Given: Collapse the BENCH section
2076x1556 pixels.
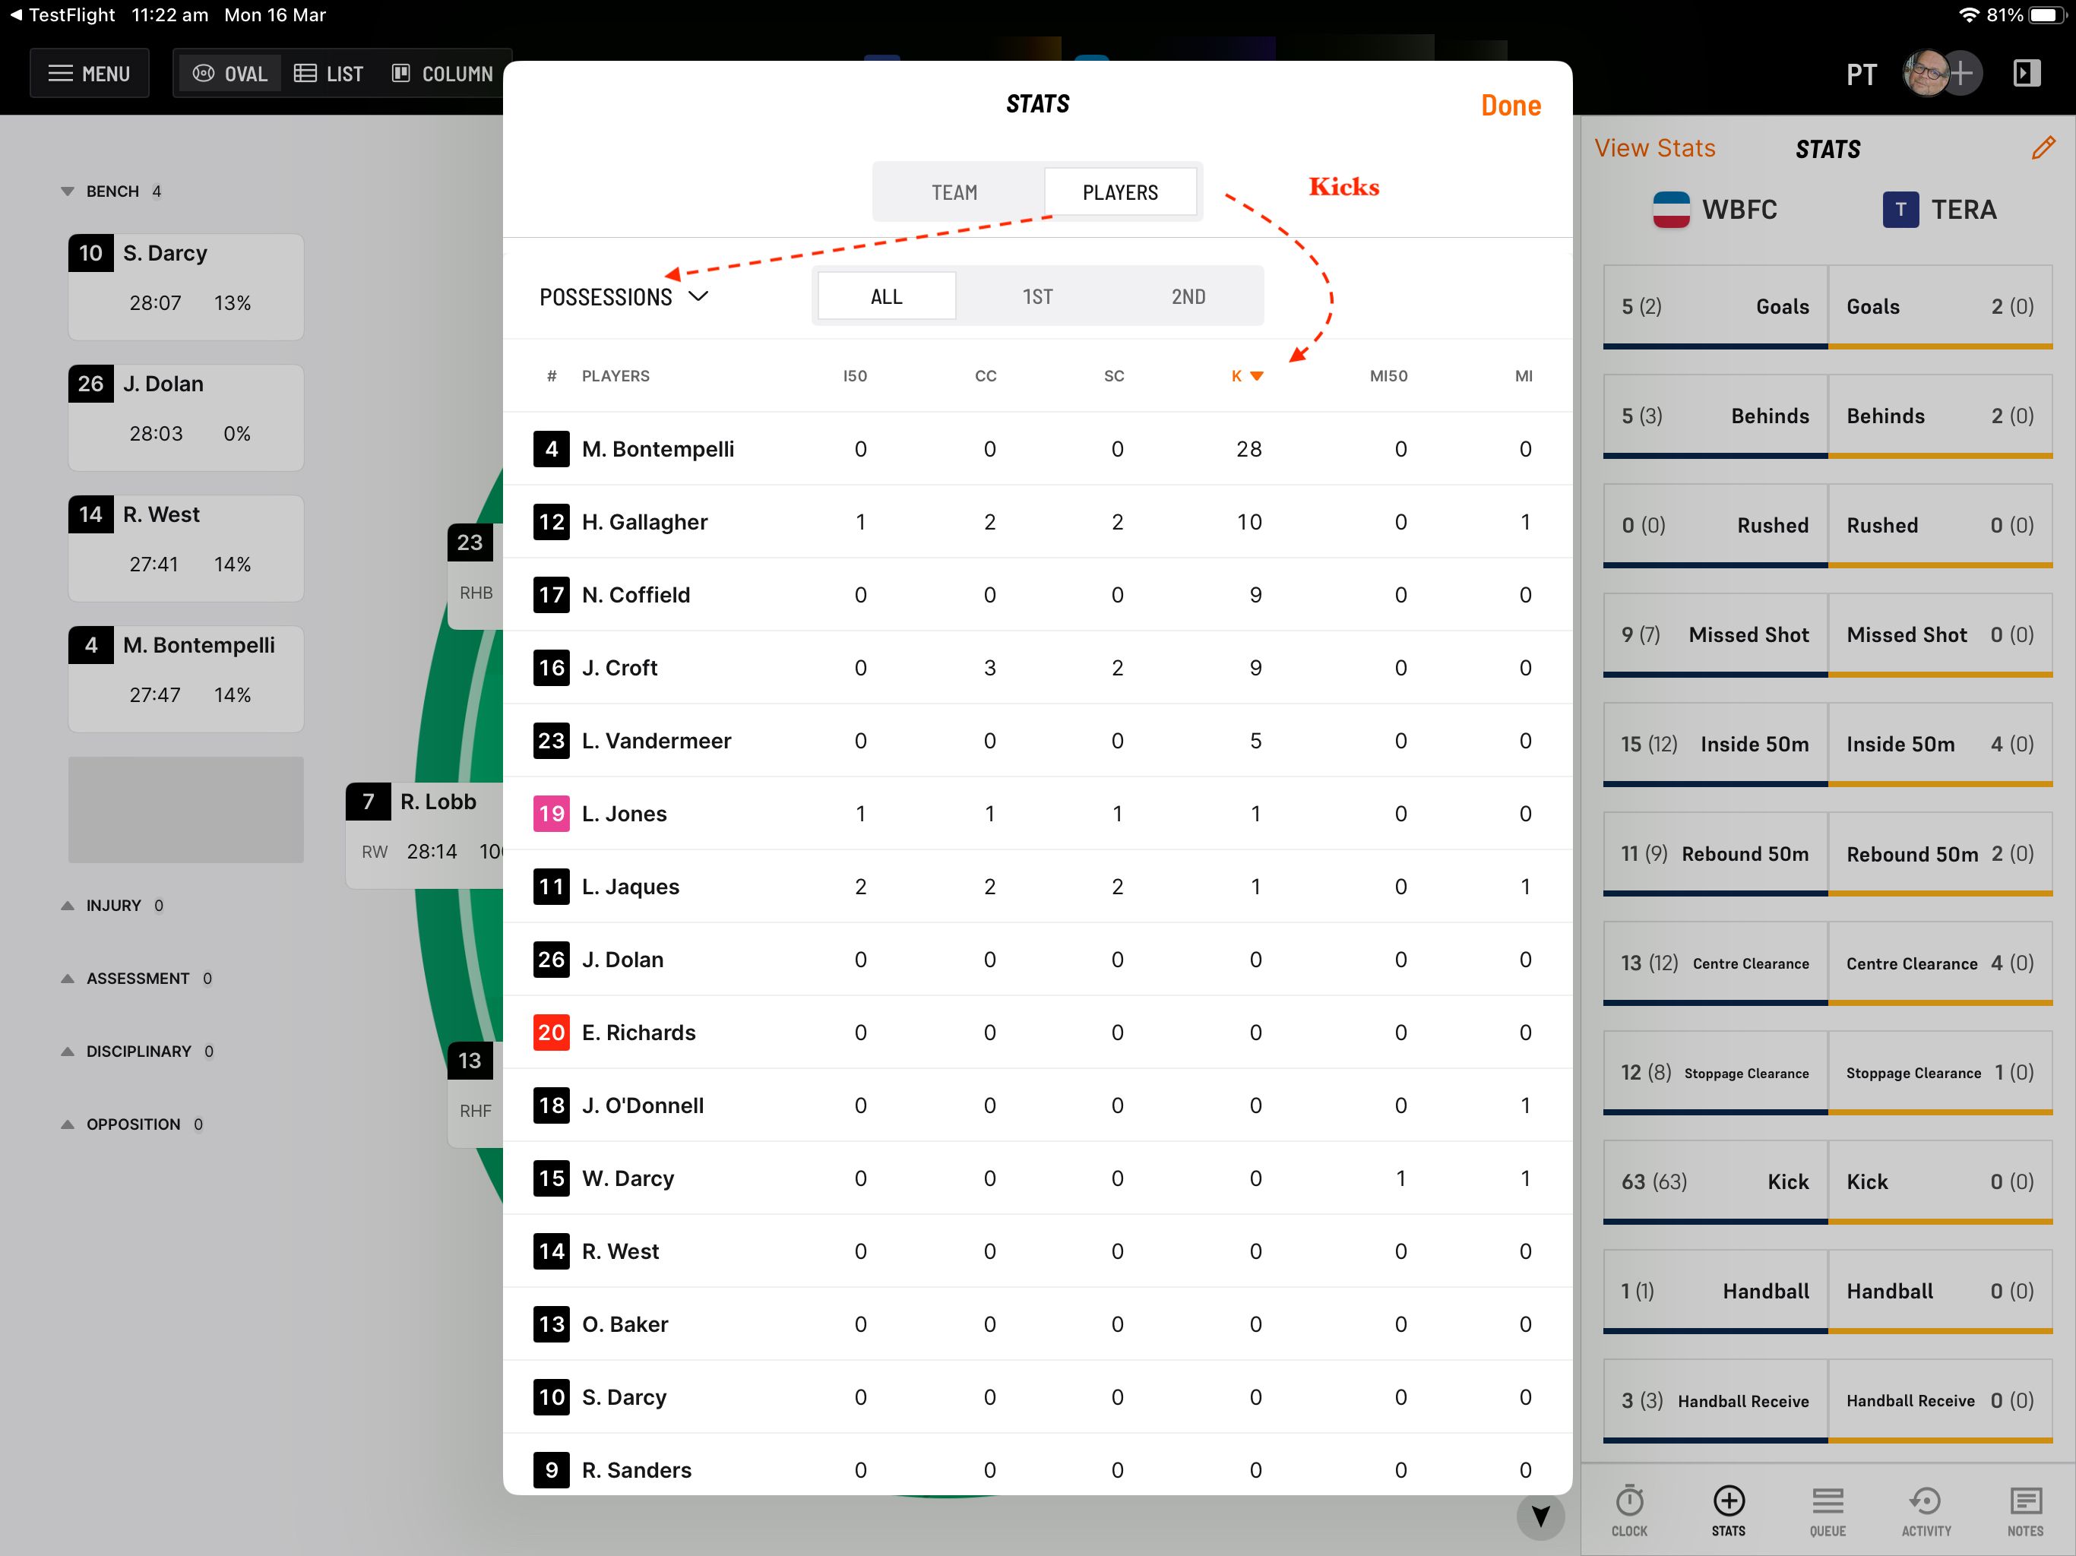Looking at the screenshot, I should 111,191.
